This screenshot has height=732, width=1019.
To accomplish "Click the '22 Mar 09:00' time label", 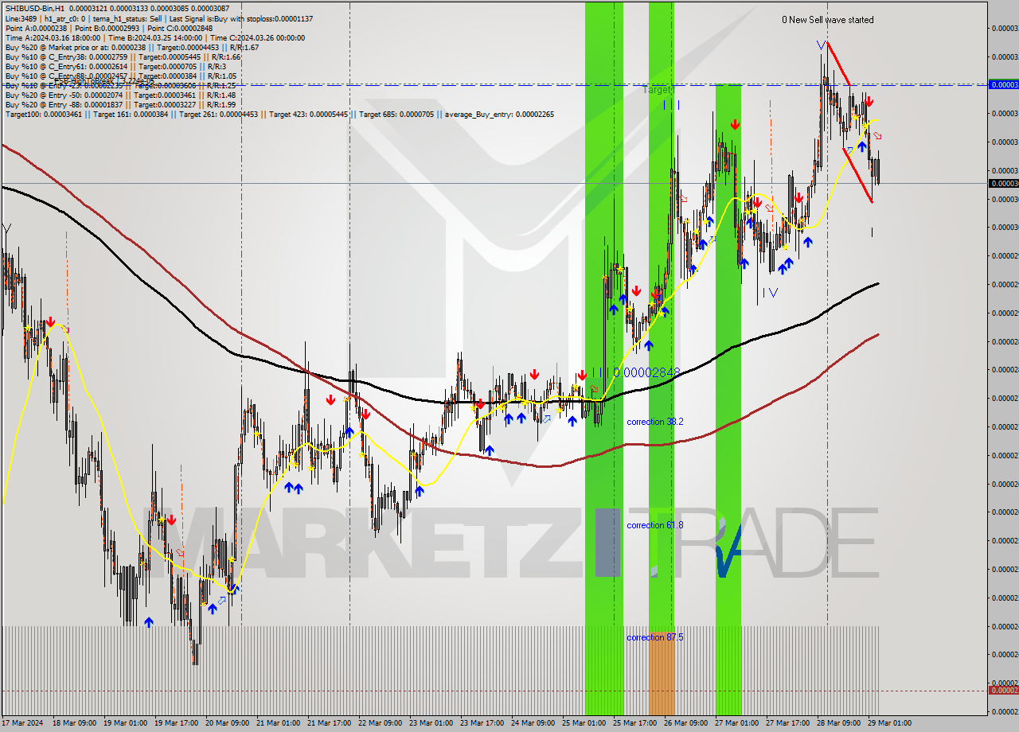I will point(380,723).
